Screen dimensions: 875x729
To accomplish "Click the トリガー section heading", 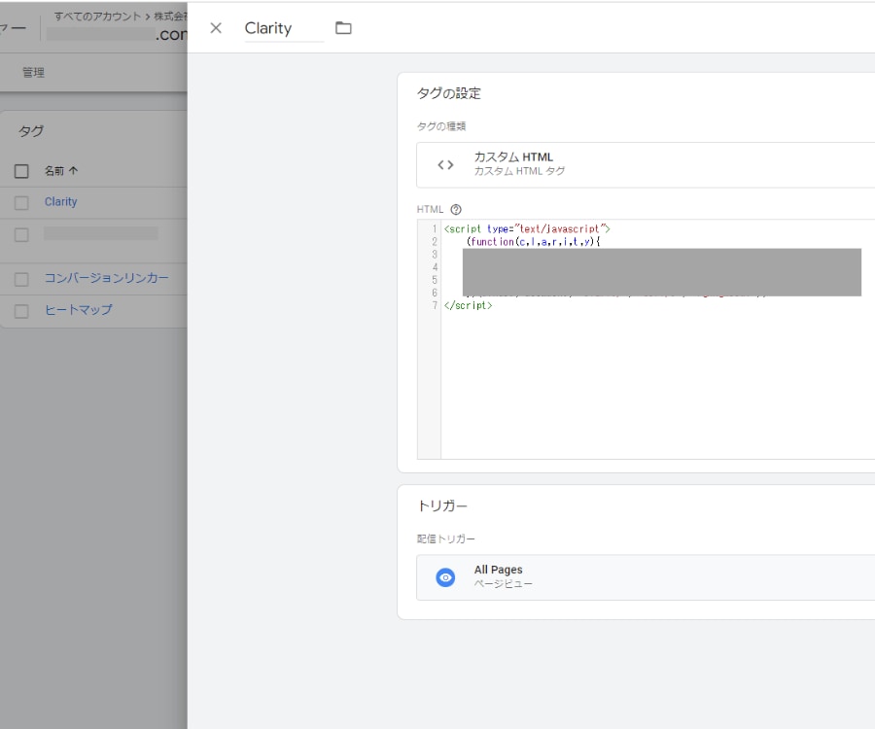I will point(442,505).
